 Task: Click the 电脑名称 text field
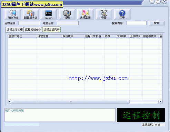pyautogui.click(x=68, y=23)
